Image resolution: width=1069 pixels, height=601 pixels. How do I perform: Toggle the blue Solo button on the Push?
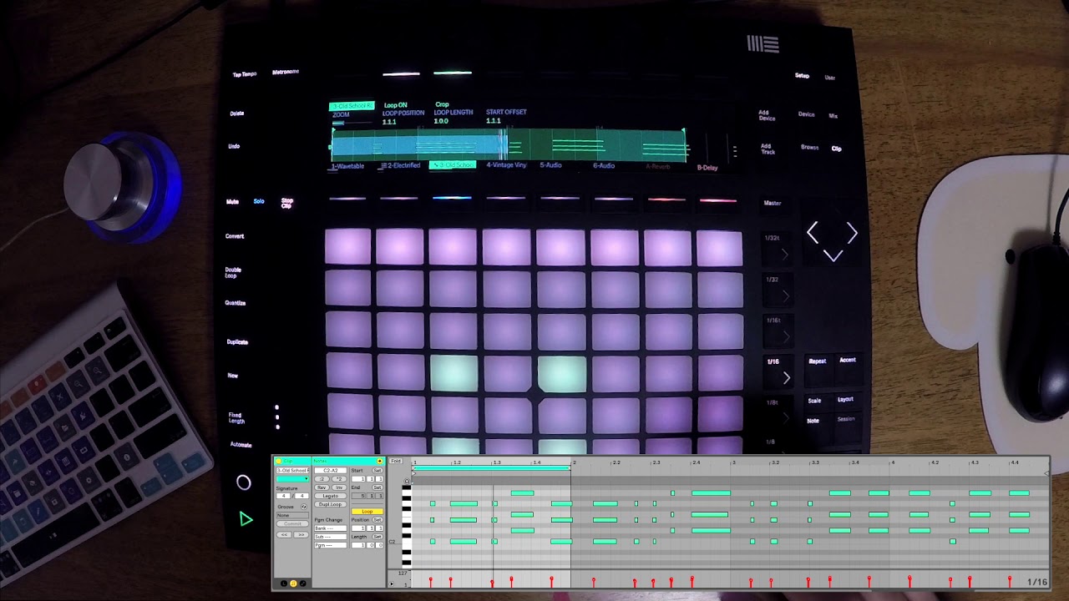pos(259,201)
